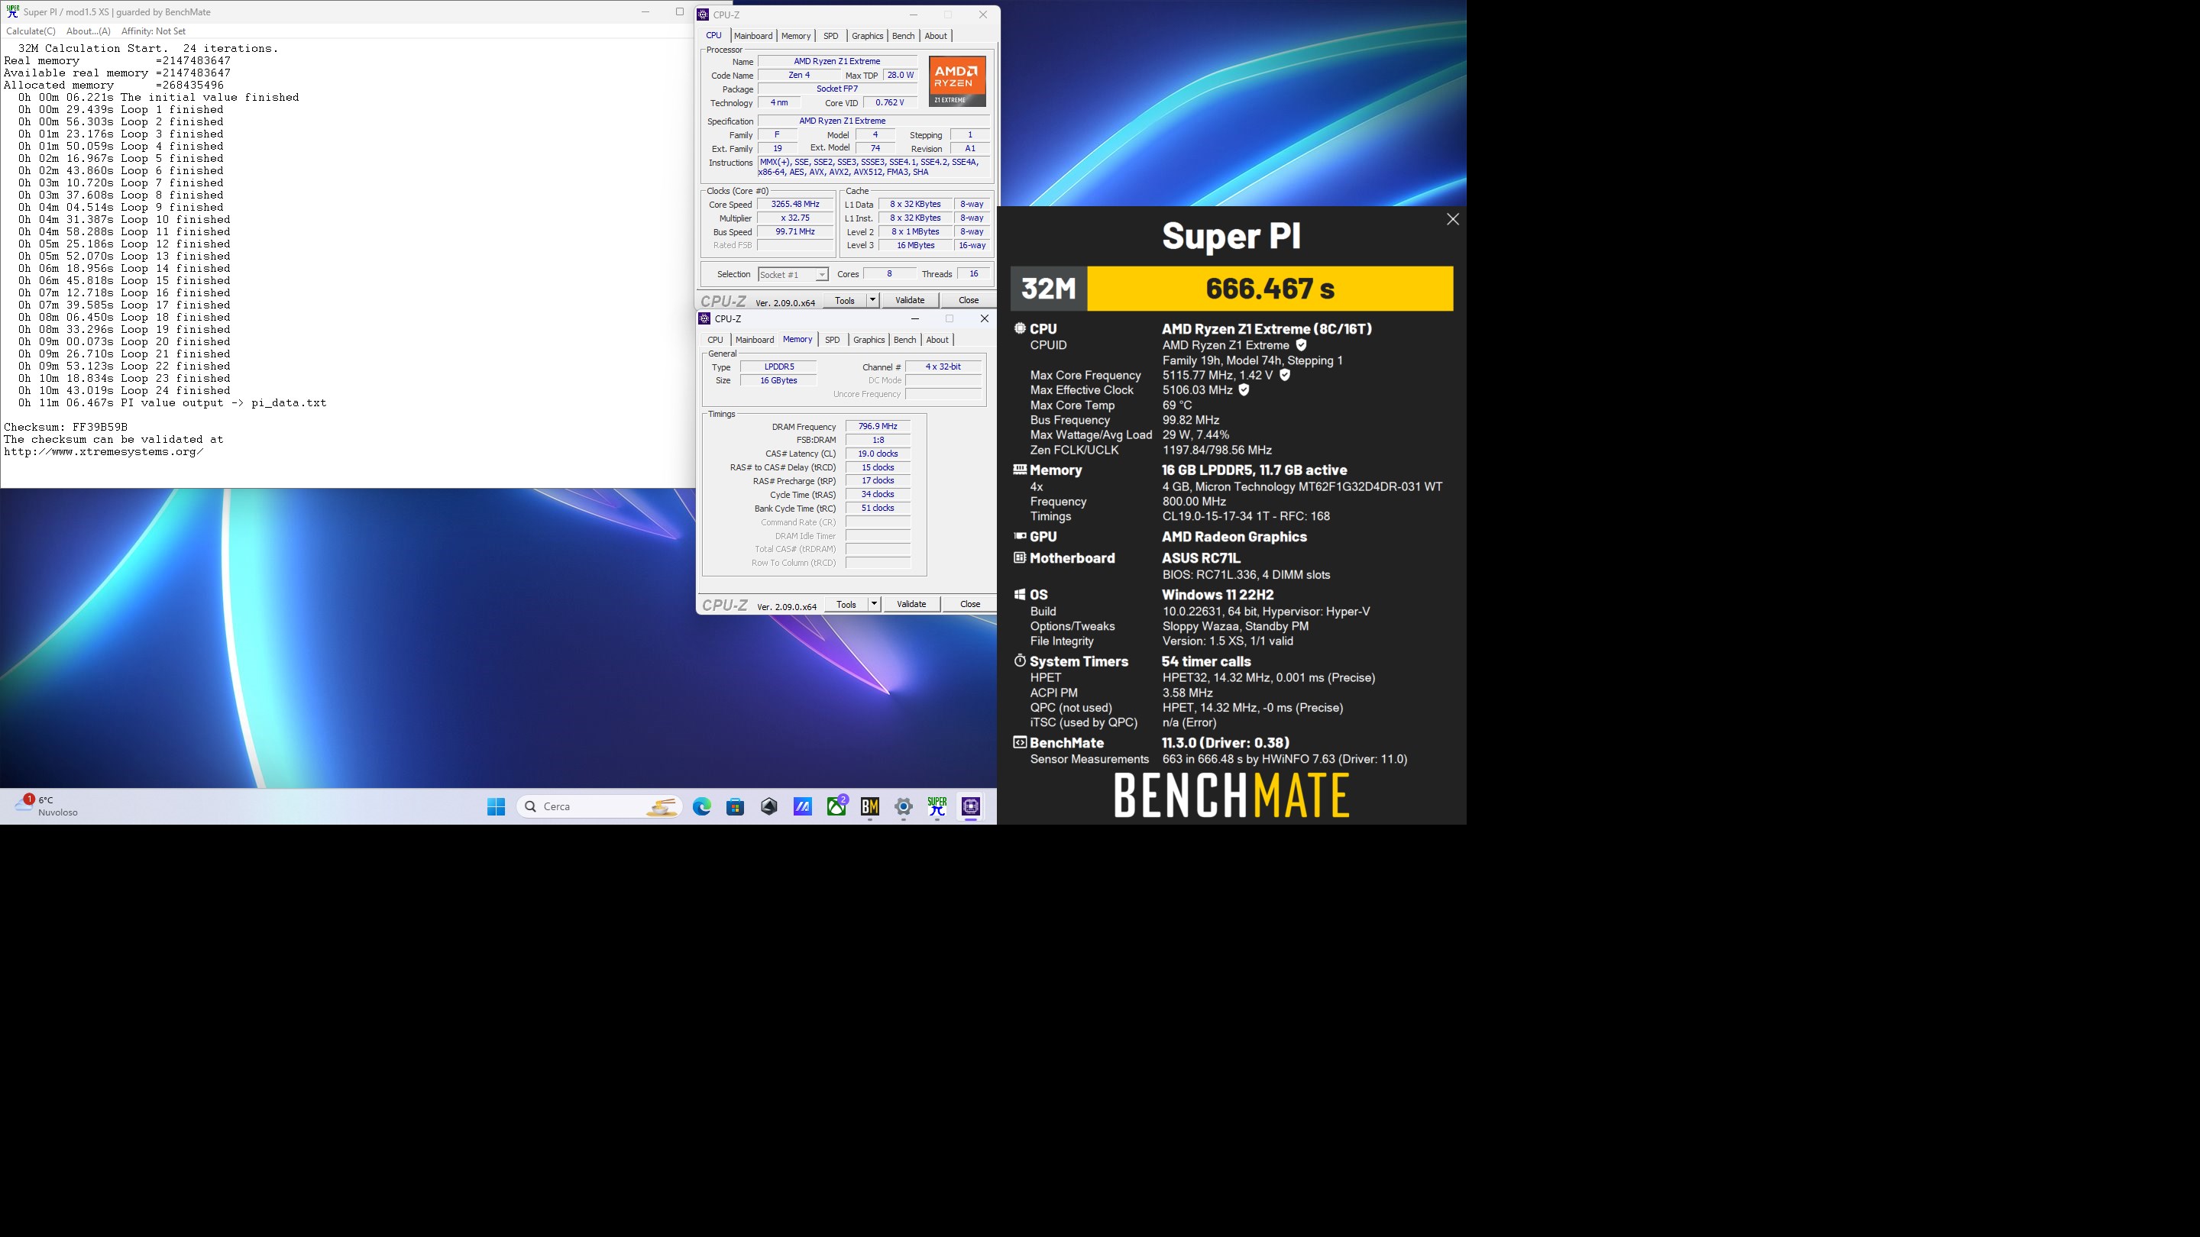Click Super PI title bar app icon
Screen dimensions: 2200x1237
pyautogui.click(x=12, y=12)
